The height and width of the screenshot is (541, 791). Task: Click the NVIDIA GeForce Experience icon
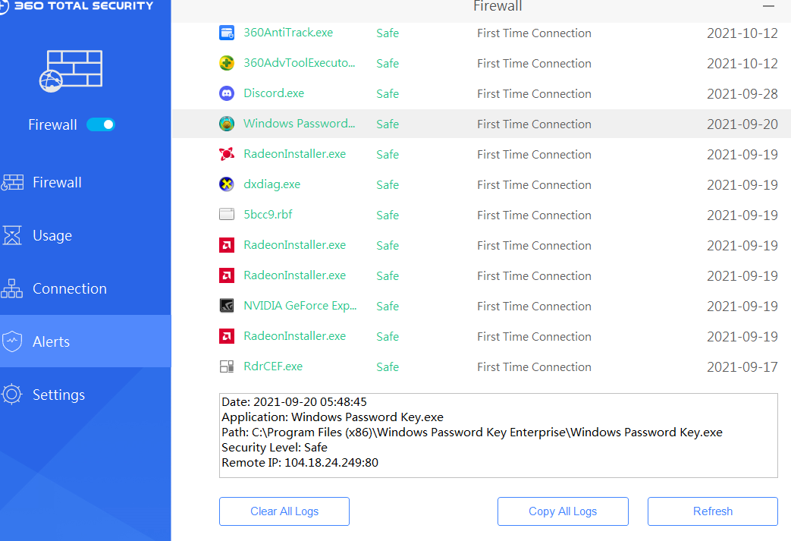coord(227,306)
